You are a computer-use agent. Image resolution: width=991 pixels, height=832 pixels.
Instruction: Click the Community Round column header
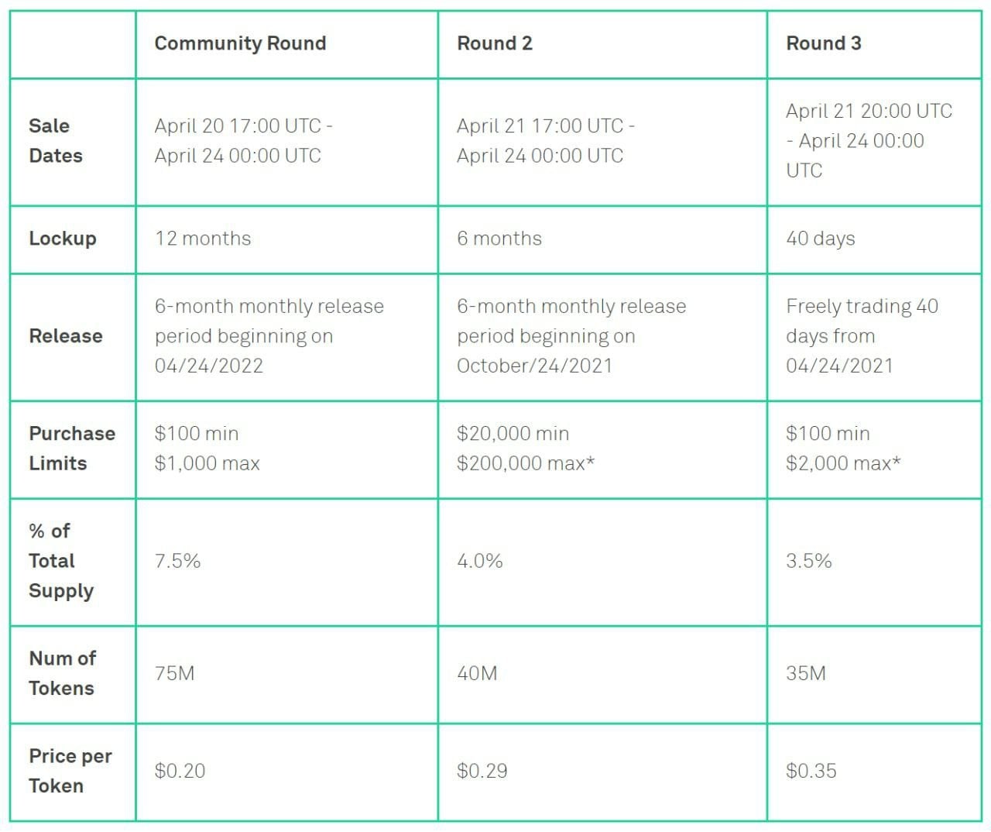[x=240, y=43]
